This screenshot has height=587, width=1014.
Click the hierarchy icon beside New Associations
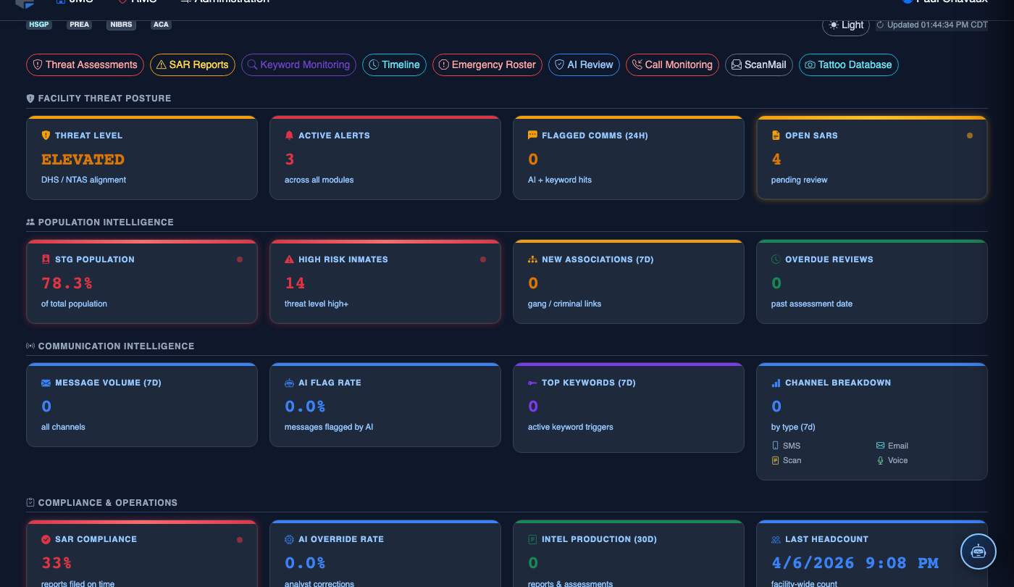click(532, 259)
